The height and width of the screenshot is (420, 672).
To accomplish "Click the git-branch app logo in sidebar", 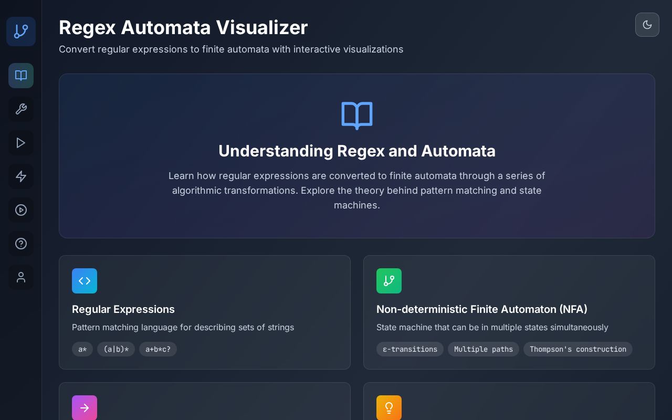I will pos(21,31).
